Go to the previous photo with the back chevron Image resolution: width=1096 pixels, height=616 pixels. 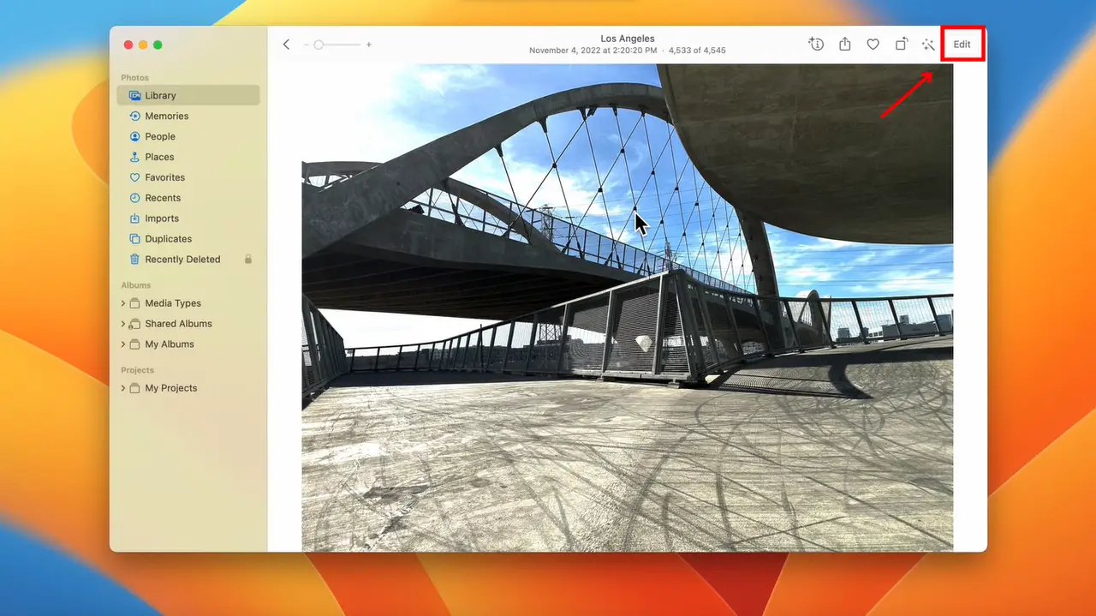[x=286, y=44]
